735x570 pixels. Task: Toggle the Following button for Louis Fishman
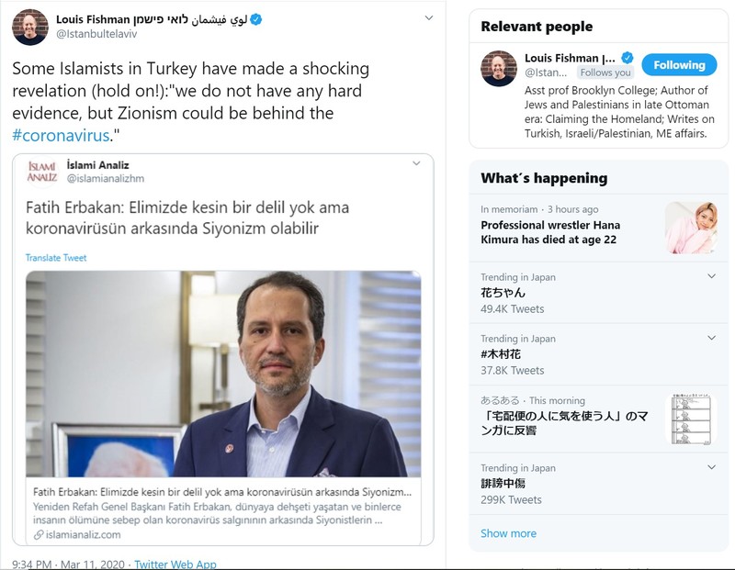coord(679,65)
